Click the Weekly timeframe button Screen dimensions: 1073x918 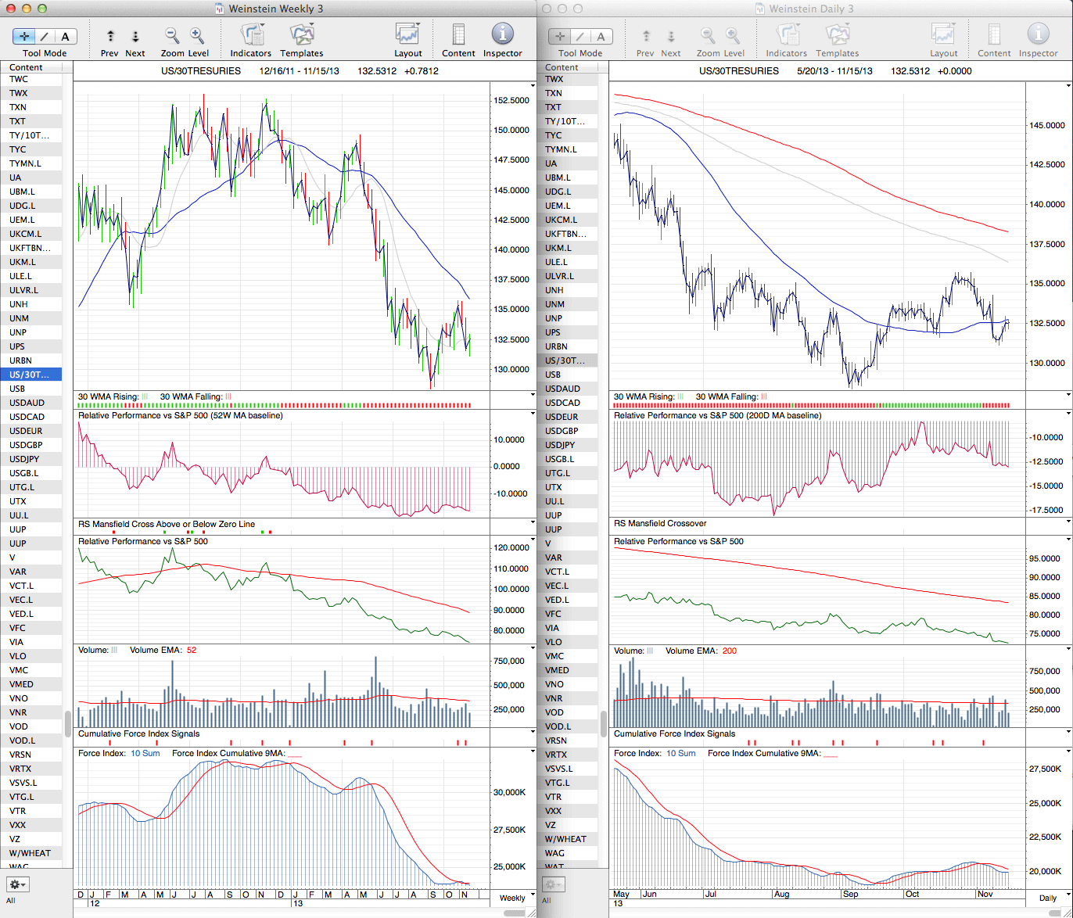pyautogui.click(x=512, y=898)
